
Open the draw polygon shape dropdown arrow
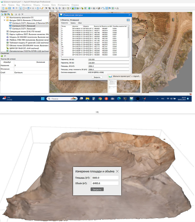coord(40,8)
